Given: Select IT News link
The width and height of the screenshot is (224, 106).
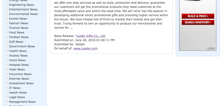Looking at the screenshot, I should (15, 88).
